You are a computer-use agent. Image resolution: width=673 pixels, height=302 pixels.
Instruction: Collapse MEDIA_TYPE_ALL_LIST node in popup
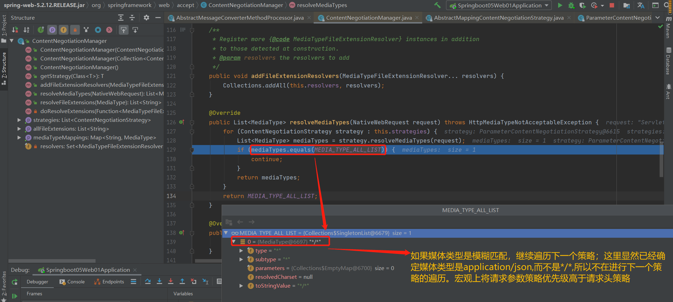click(x=226, y=233)
